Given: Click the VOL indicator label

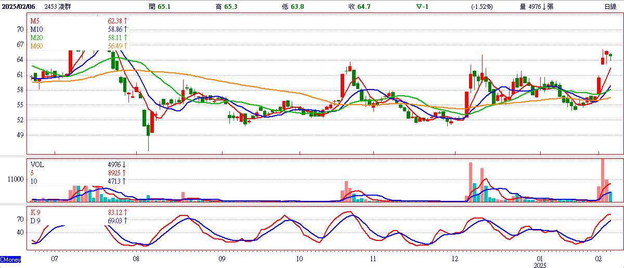Looking at the screenshot, I should [x=37, y=164].
